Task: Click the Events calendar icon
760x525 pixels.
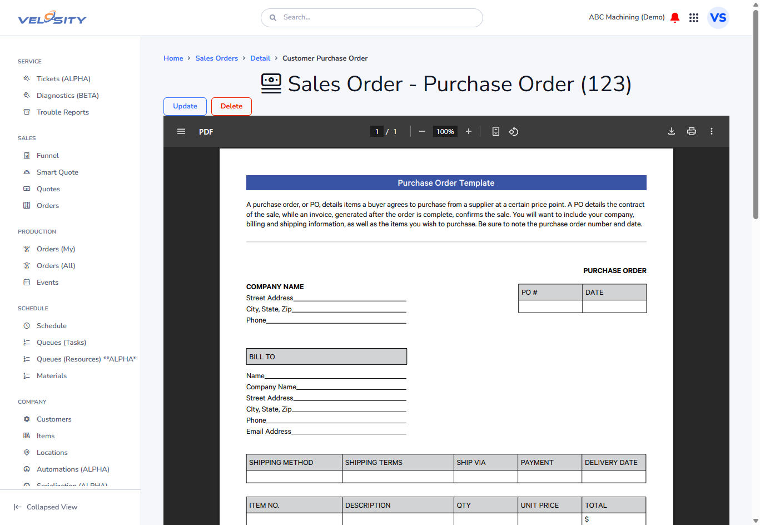Action: 27,283
